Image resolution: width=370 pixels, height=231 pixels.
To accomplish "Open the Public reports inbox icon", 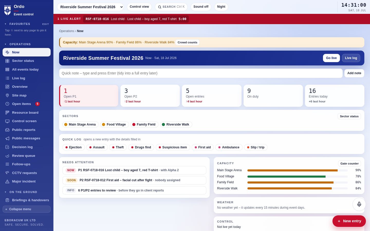I will [7, 130].
